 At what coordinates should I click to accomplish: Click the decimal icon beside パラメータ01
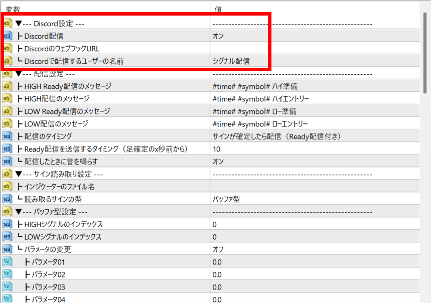(x=7, y=262)
